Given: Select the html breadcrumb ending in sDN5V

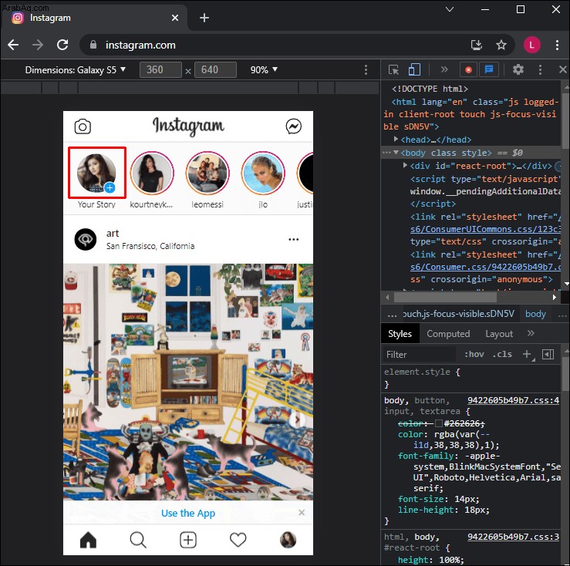Looking at the screenshot, I should [458, 314].
